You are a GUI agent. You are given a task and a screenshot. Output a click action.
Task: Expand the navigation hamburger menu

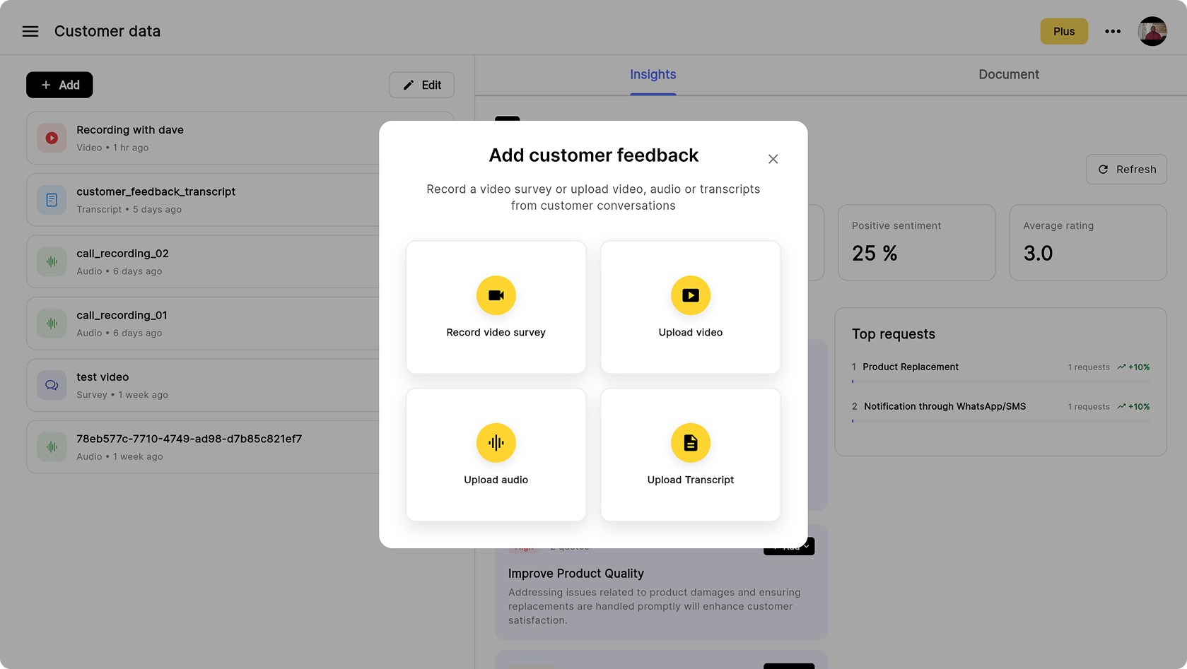tap(30, 31)
